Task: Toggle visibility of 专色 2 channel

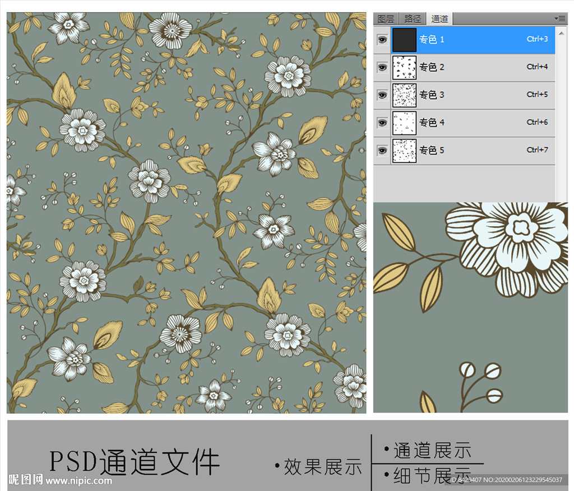Action: point(382,67)
